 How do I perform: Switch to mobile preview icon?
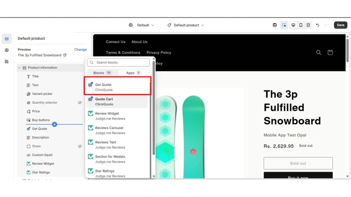(301, 25)
